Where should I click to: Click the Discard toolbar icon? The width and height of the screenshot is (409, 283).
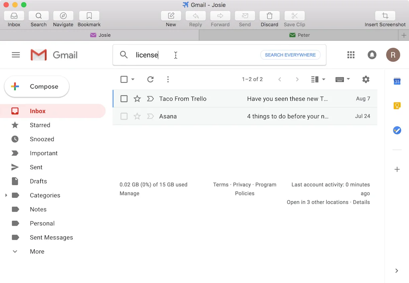pos(269,16)
